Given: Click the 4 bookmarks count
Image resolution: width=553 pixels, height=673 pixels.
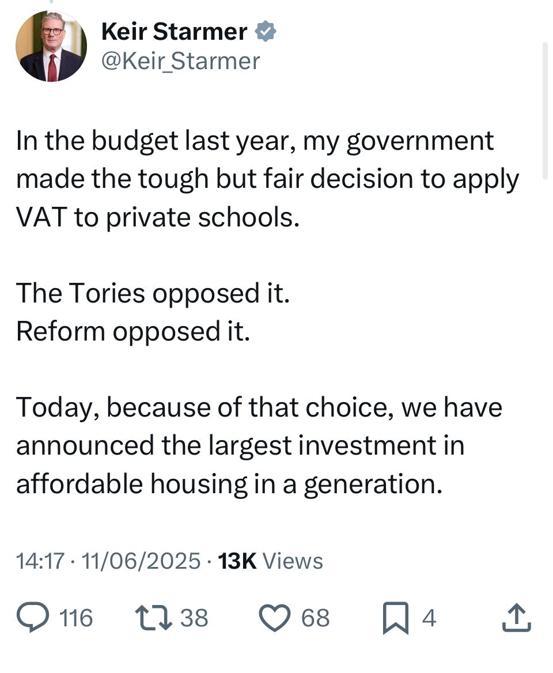Looking at the screenshot, I should pos(429,618).
